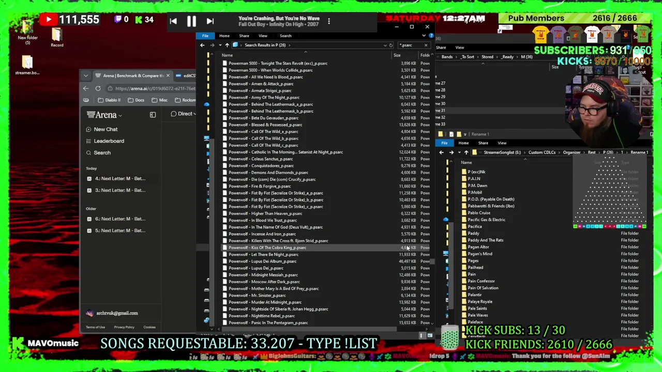Viewport: 662px width, 372px height.
Task: Expand address bar history dropdown in search Explorer
Action: tap(385, 45)
